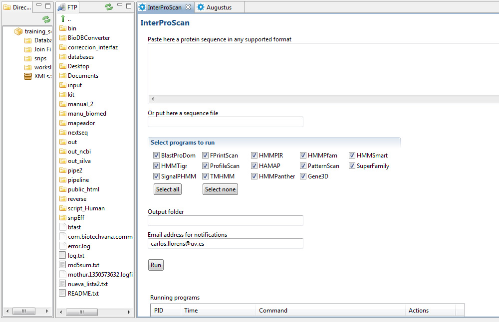This screenshot has width=499, height=322.
Task: Click the horizontal scrollbar in FTP panel
Action: pos(94,312)
